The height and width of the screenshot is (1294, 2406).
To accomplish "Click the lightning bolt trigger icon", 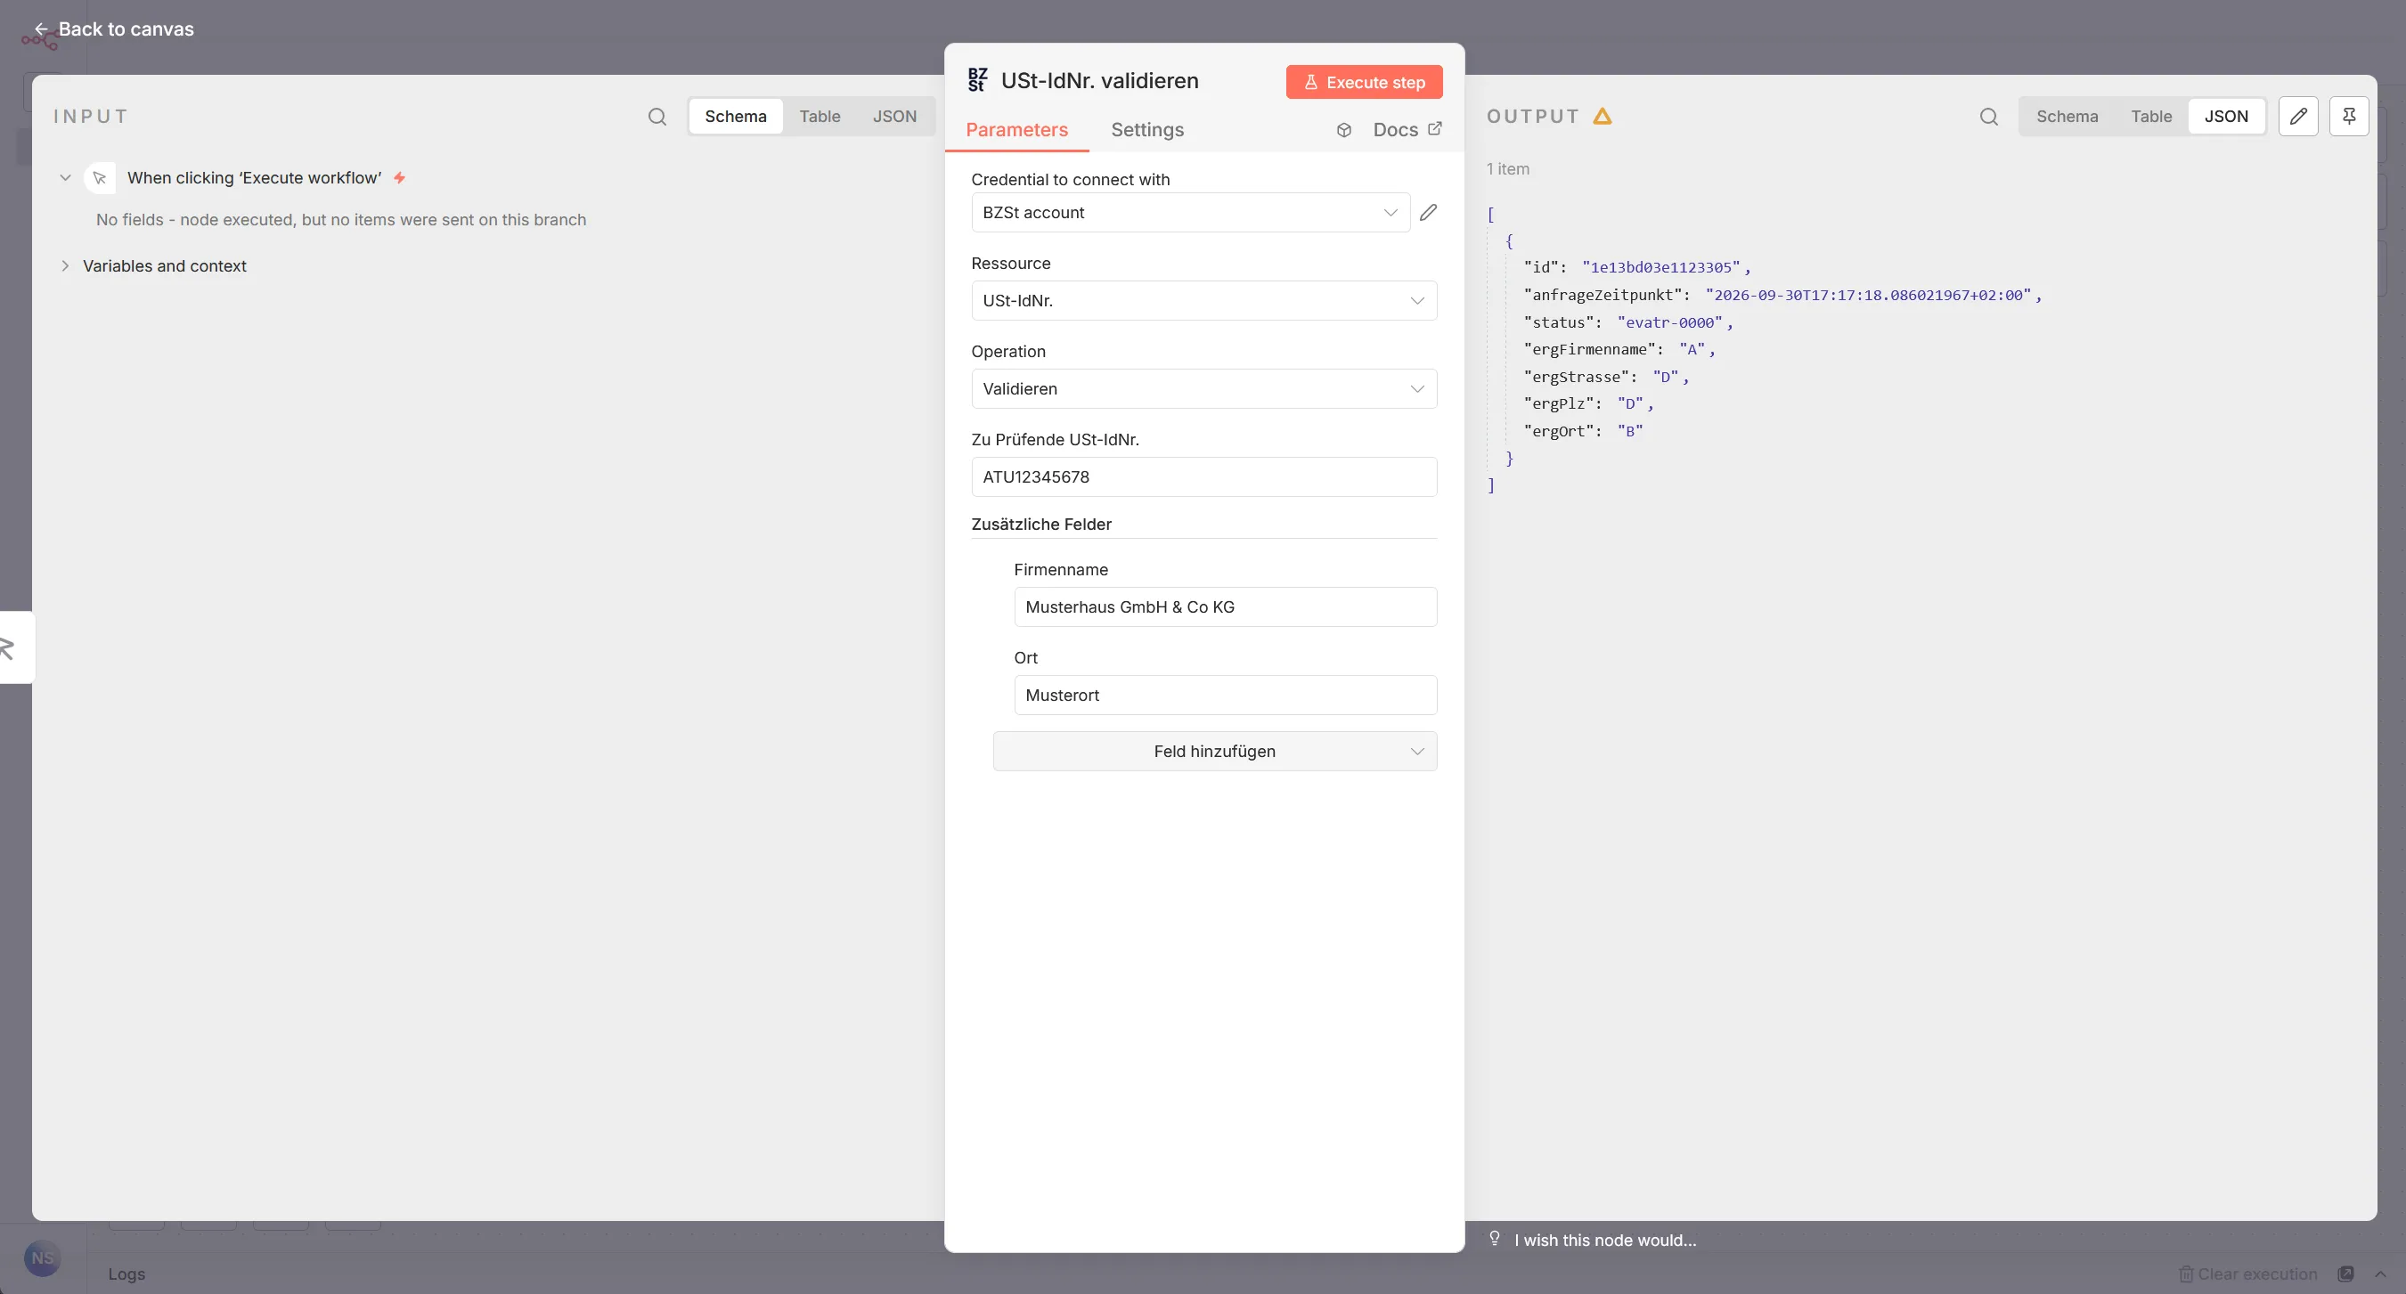I will pyautogui.click(x=400, y=177).
